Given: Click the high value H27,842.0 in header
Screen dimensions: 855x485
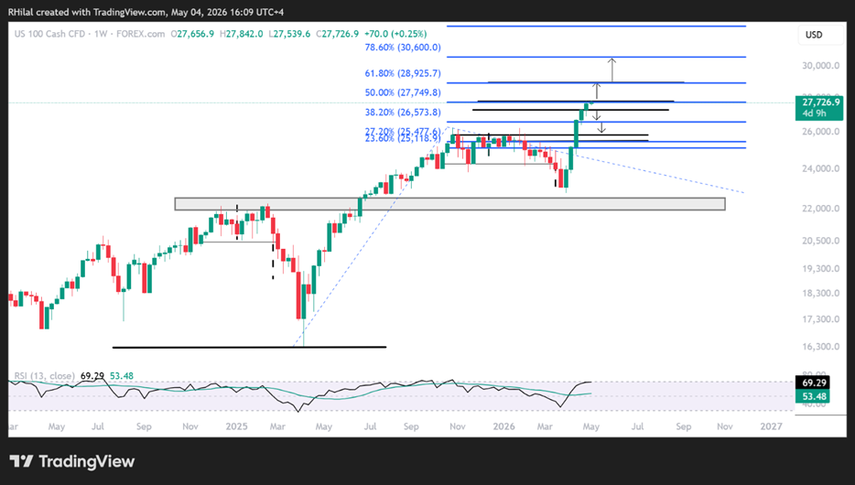Looking at the screenshot, I should [241, 34].
